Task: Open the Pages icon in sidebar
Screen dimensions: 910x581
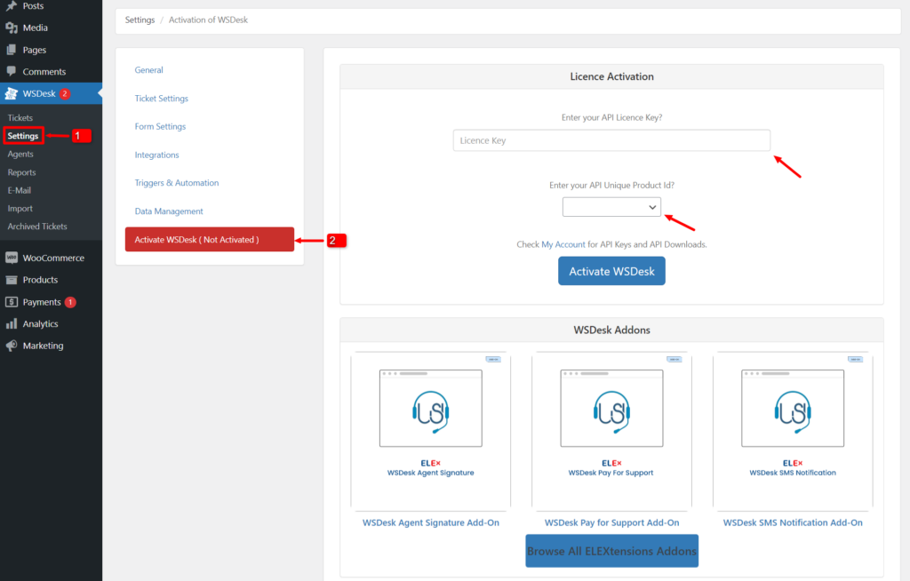Action: [12, 49]
